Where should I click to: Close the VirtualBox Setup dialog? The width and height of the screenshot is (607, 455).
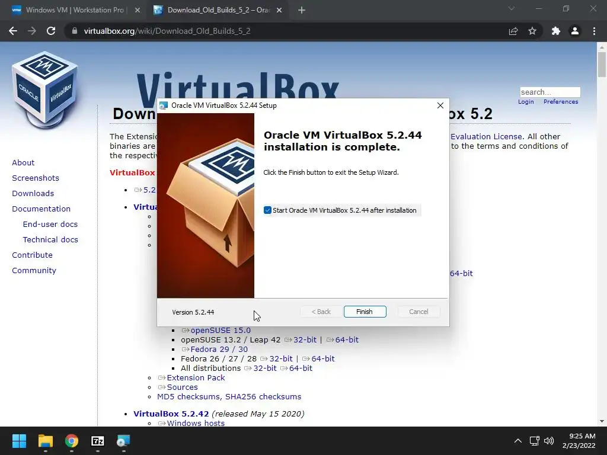(440, 105)
